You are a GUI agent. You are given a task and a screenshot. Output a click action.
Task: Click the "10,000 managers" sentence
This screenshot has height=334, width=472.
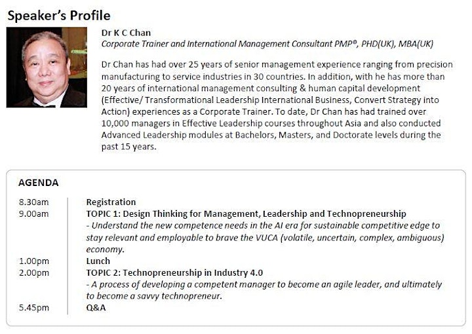click(271, 123)
